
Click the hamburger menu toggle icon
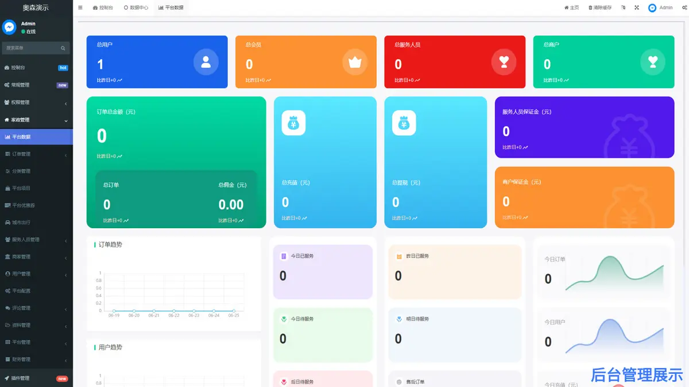[x=80, y=8]
